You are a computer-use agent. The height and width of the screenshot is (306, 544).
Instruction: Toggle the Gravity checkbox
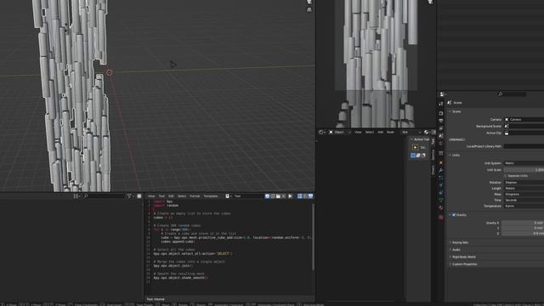(x=454, y=215)
